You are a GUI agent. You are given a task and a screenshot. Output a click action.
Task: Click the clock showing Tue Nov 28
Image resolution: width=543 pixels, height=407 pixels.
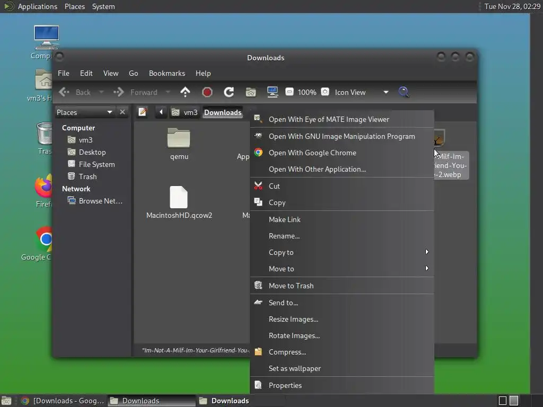[x=512, y=6]
